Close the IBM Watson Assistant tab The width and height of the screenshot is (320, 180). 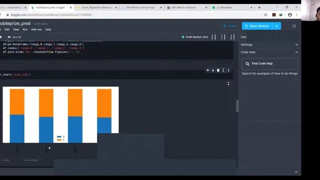coord(206,7)
